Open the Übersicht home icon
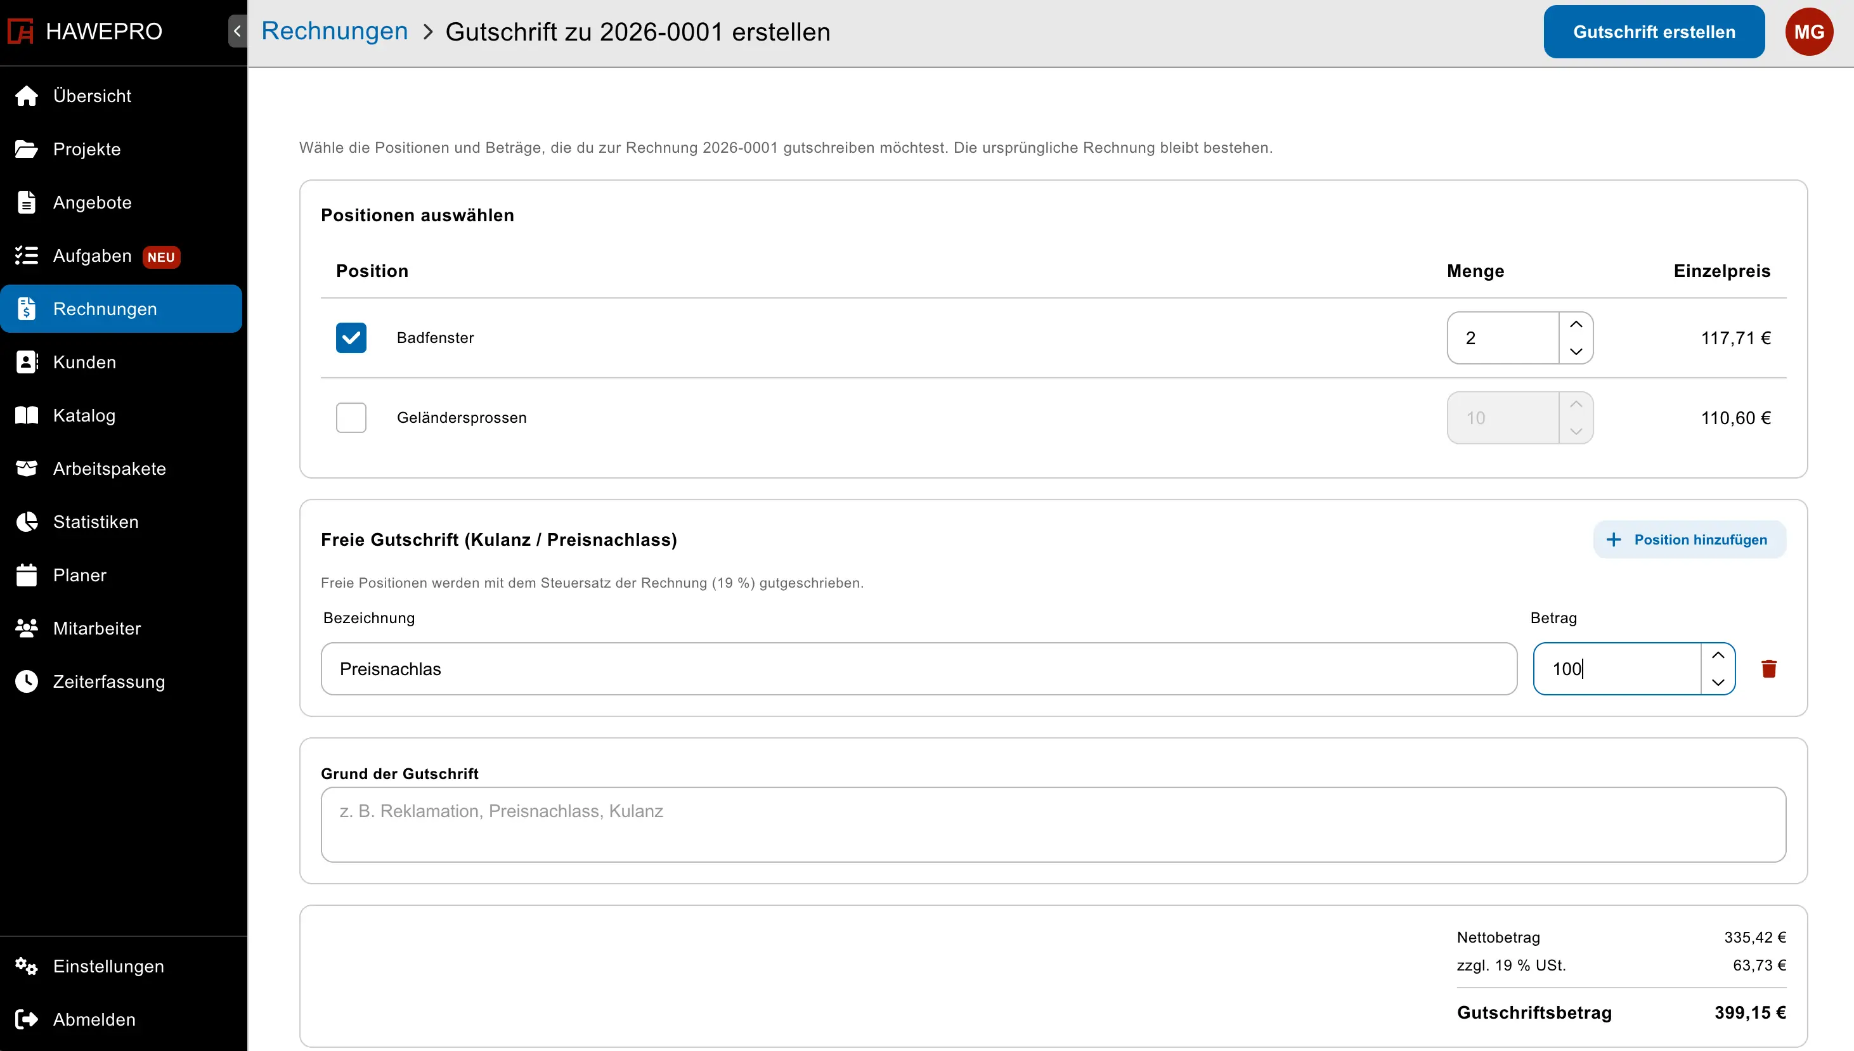Viewport: 1854px width, 1051px height. point(27,96)
